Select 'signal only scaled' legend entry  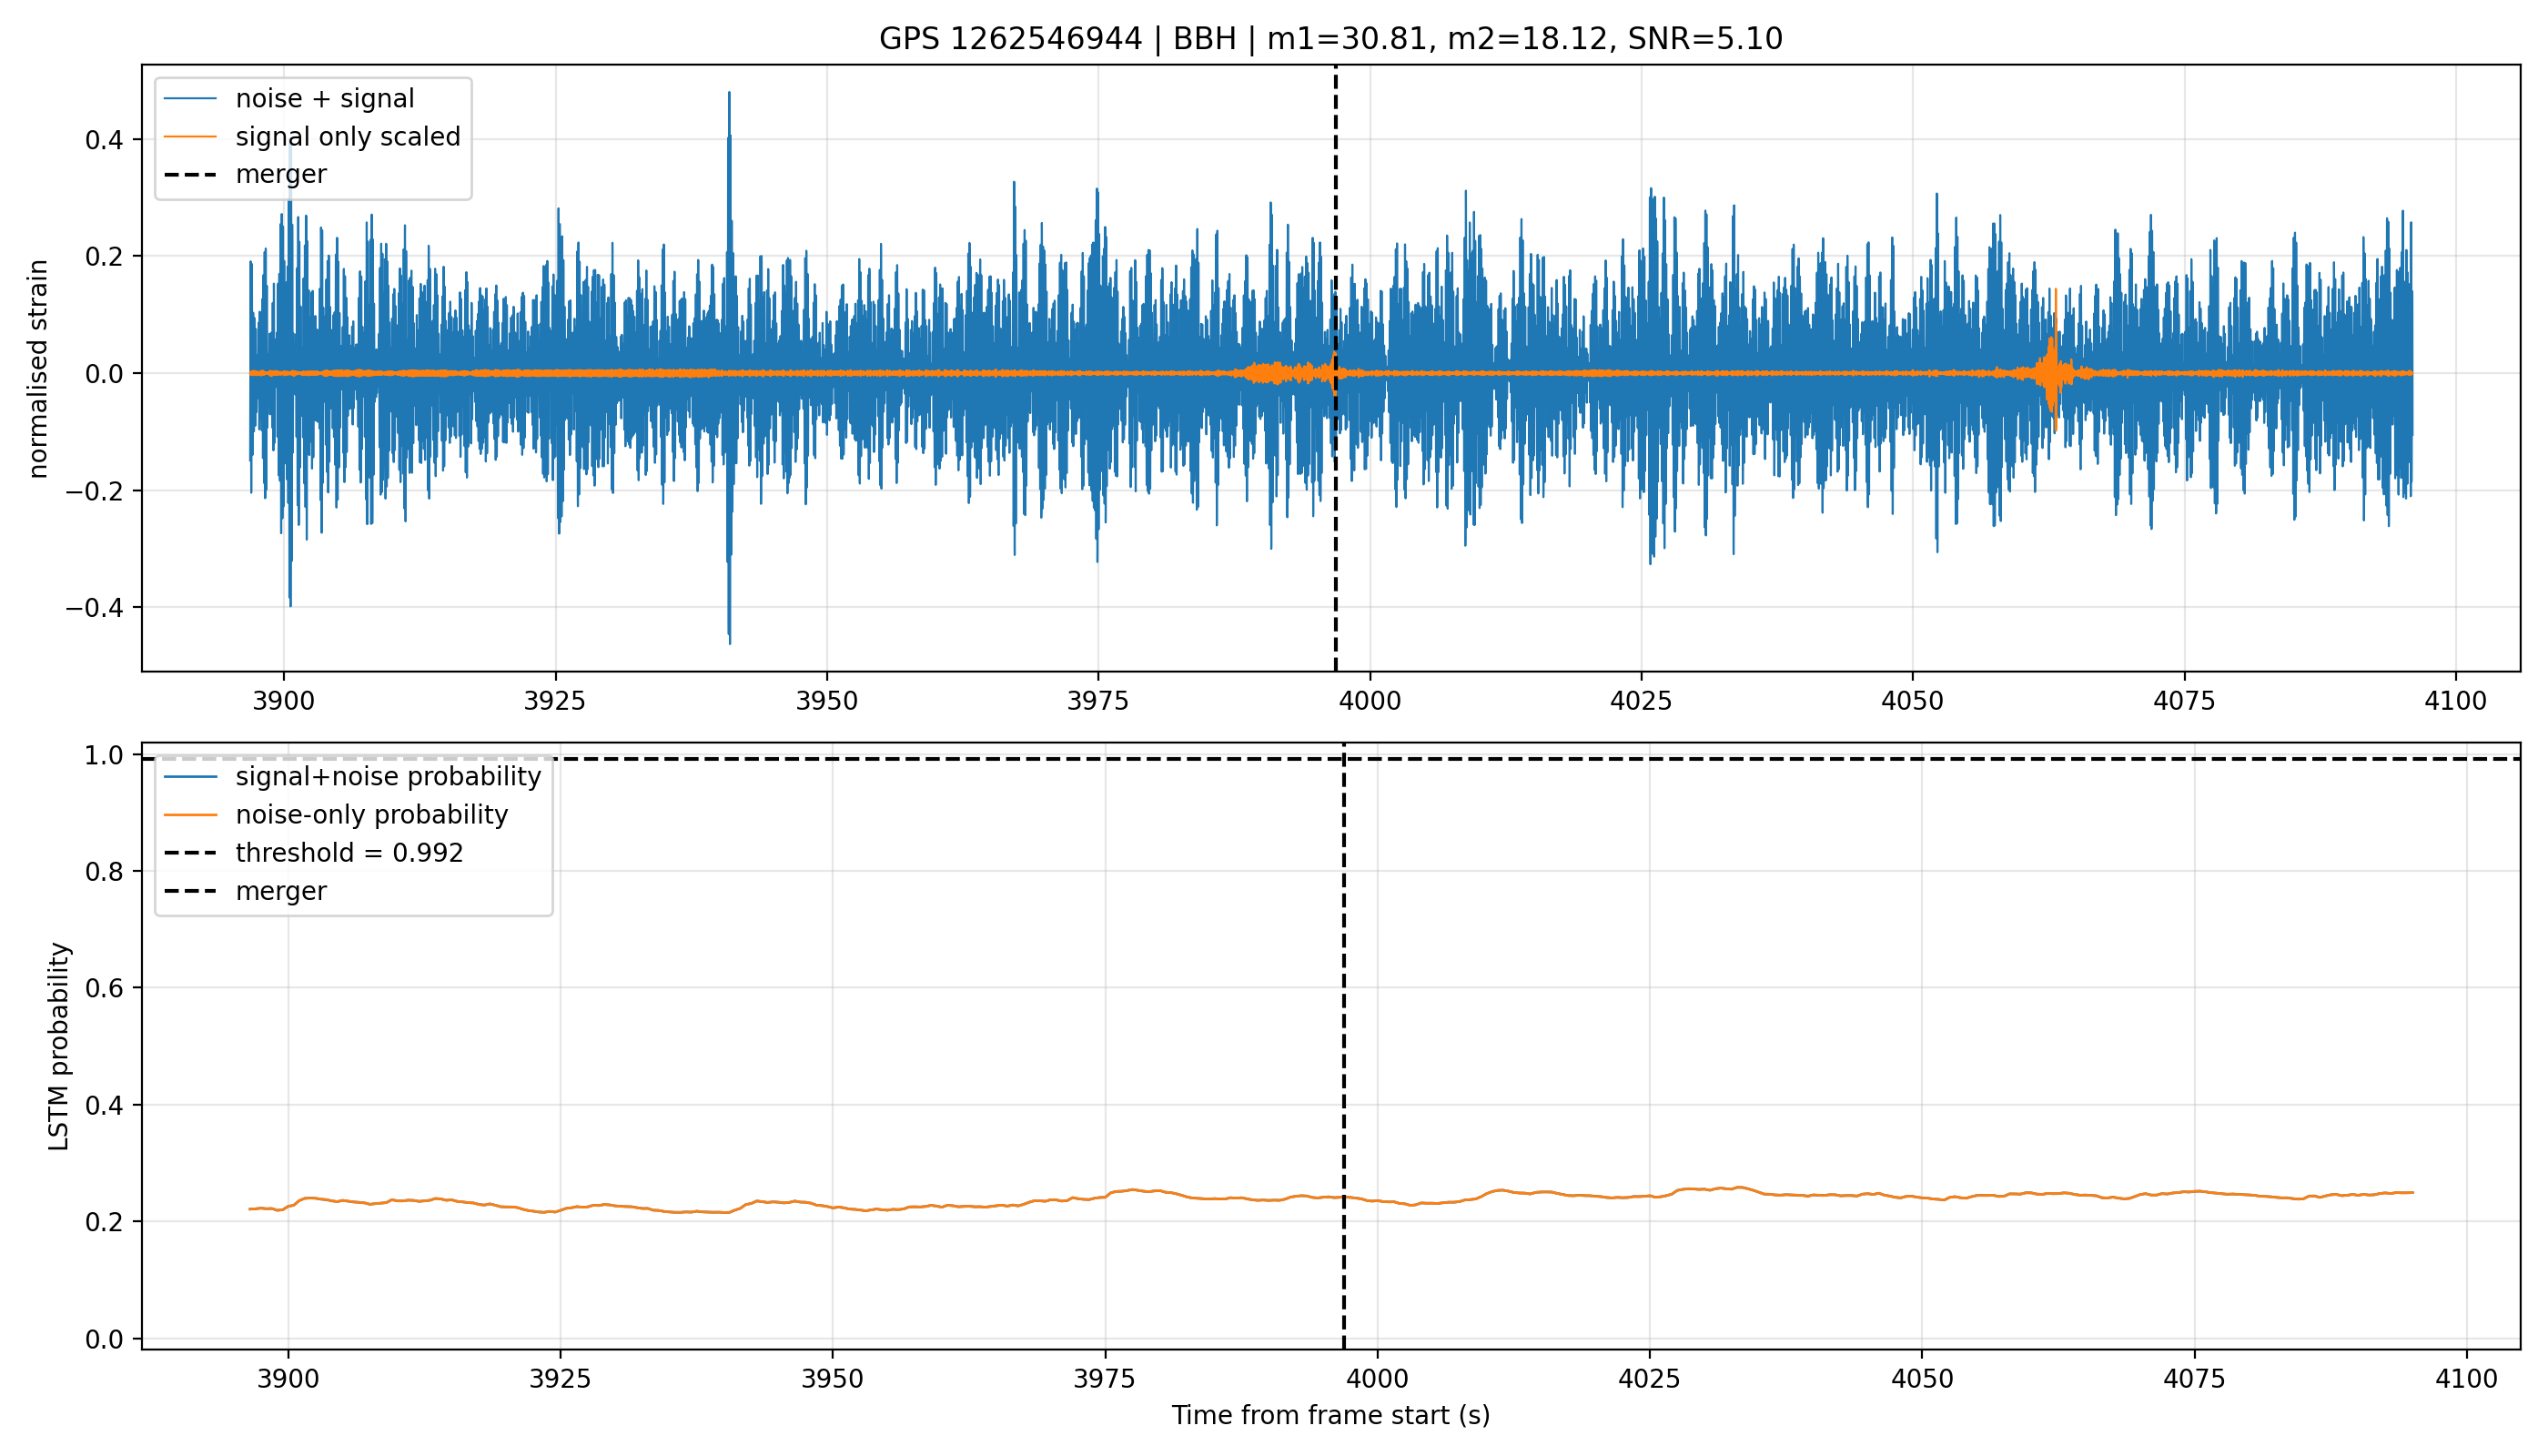click(x=348, y=137)
